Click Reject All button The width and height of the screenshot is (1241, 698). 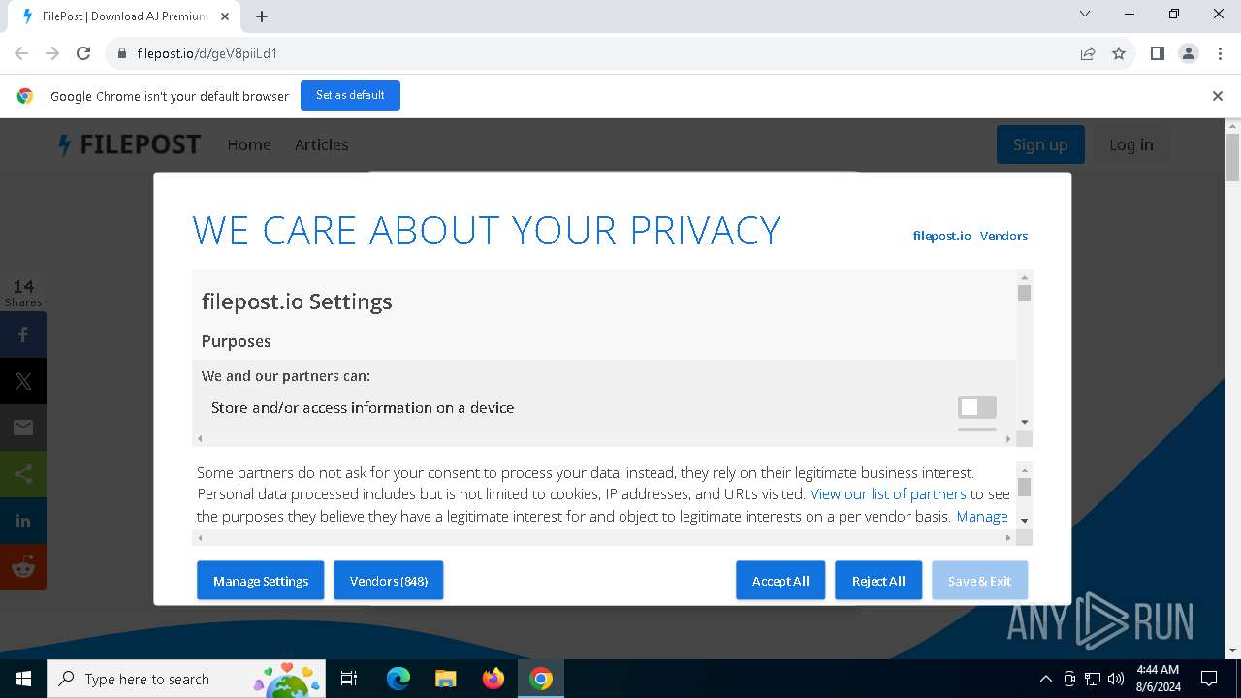pos(878,581)
